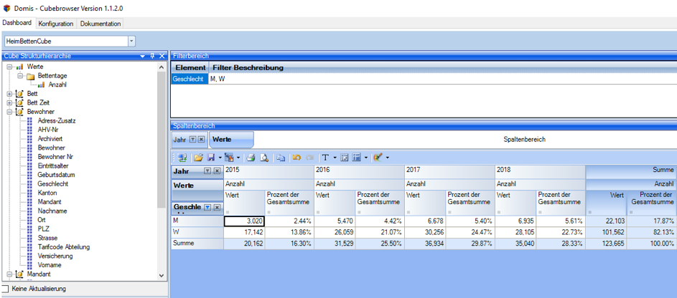Collapse the Bewohner tree node
Image resolution: width=677 pixels, height=298 pixels.
click(x=9, y=112)
